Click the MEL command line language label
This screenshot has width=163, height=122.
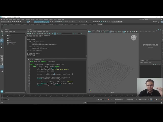(x=85, y=103)
